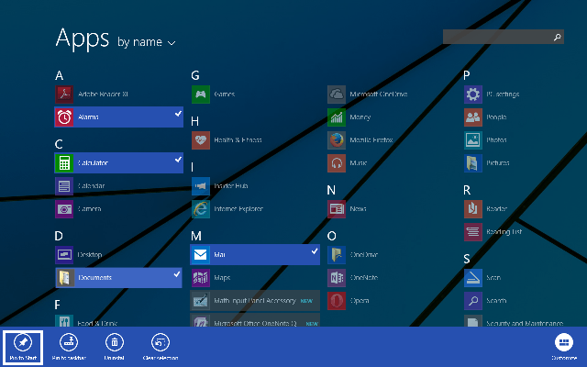The width and height of the screenshot is (587, 367).
Task: Launch Internet Explorer icon
Action: point(201,208)
